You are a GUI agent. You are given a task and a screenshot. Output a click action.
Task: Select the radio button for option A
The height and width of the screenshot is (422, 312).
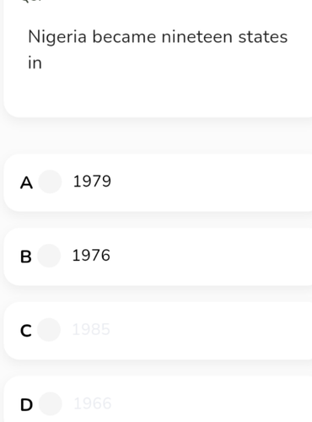tap(50, 181)
